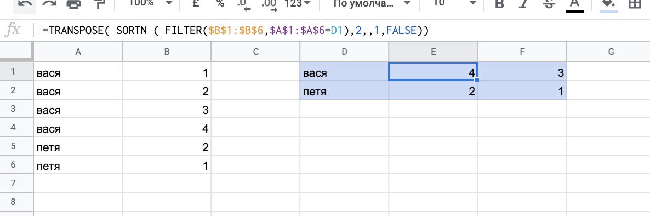Image resolution: width=650 pixels, height=216 pixels.
Task: Select cell B3 with value 3
Action: pos(167,109)
